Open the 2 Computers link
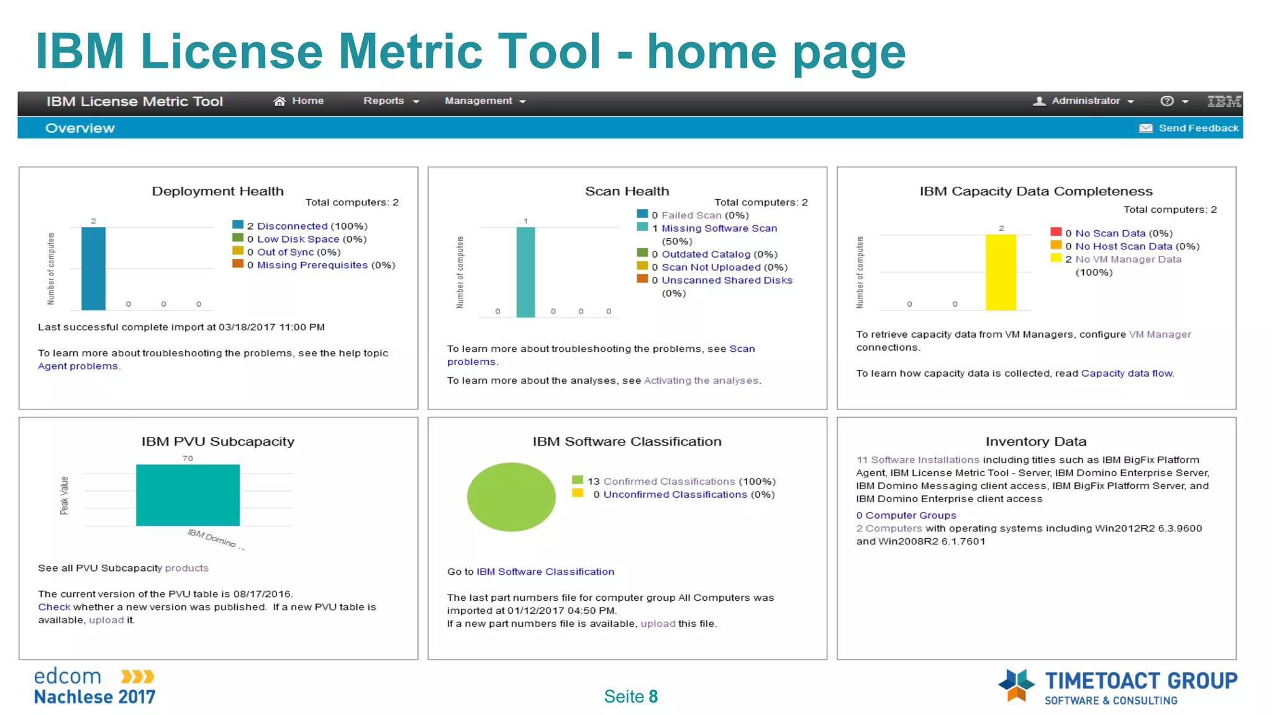This screenshot has width=1272, height=715. coord(889,528)
